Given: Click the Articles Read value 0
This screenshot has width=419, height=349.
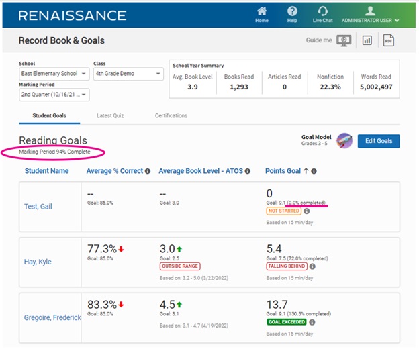Looking at the screenshot, I should click(x=285, y=87).
